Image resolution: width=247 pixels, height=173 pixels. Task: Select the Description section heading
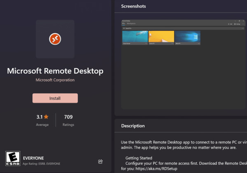pos(133,126)
